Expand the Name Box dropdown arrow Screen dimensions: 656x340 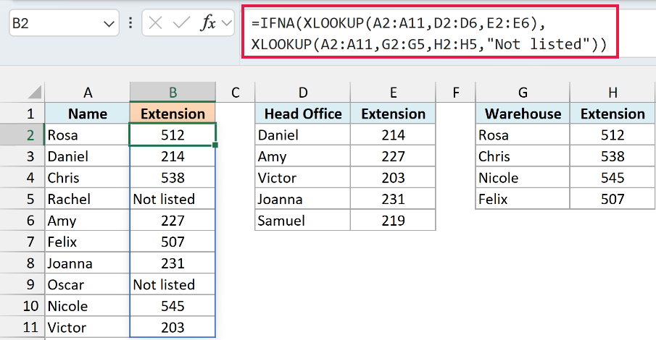pos(109,24)
